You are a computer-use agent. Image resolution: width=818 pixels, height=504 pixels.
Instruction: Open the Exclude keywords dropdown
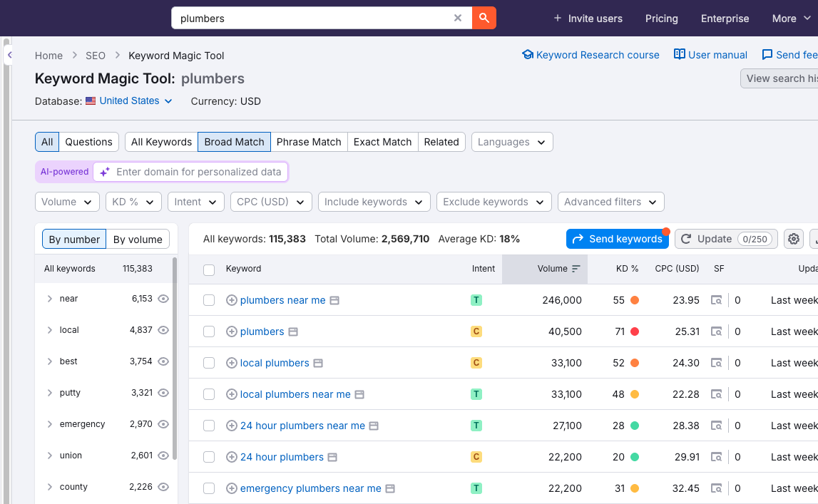point(494,202)
